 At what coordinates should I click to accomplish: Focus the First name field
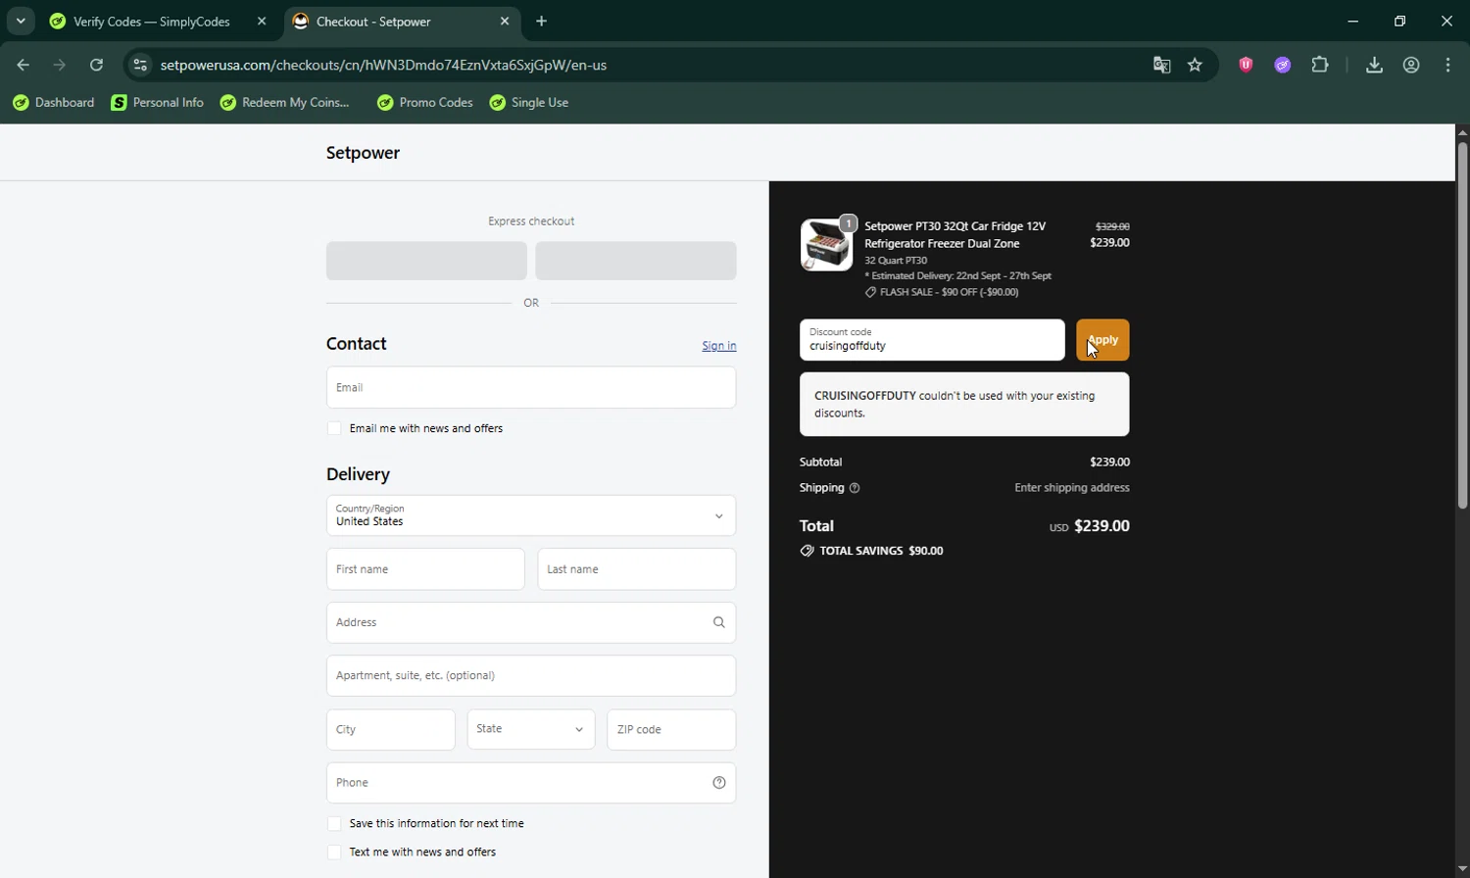(425, 569)
